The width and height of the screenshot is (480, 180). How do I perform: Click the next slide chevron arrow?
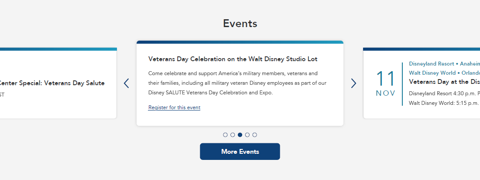coord(353,83)
